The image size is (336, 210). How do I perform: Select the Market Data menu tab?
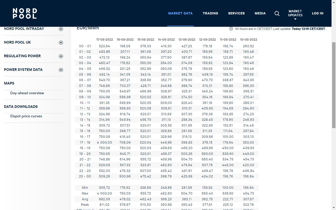(x=180, y=13)
